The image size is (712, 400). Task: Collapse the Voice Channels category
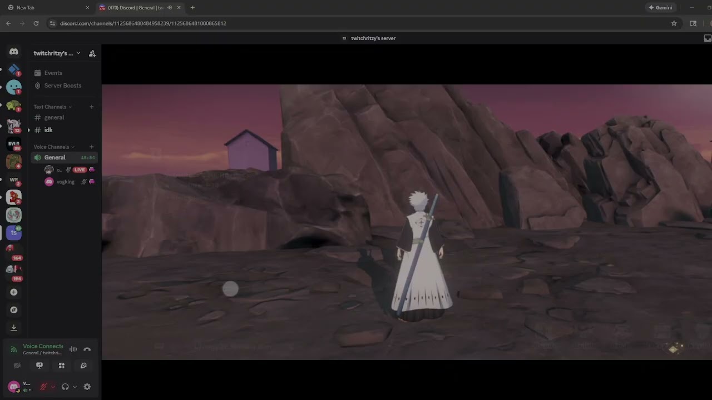pyautogui.click(x=54, y=147)
